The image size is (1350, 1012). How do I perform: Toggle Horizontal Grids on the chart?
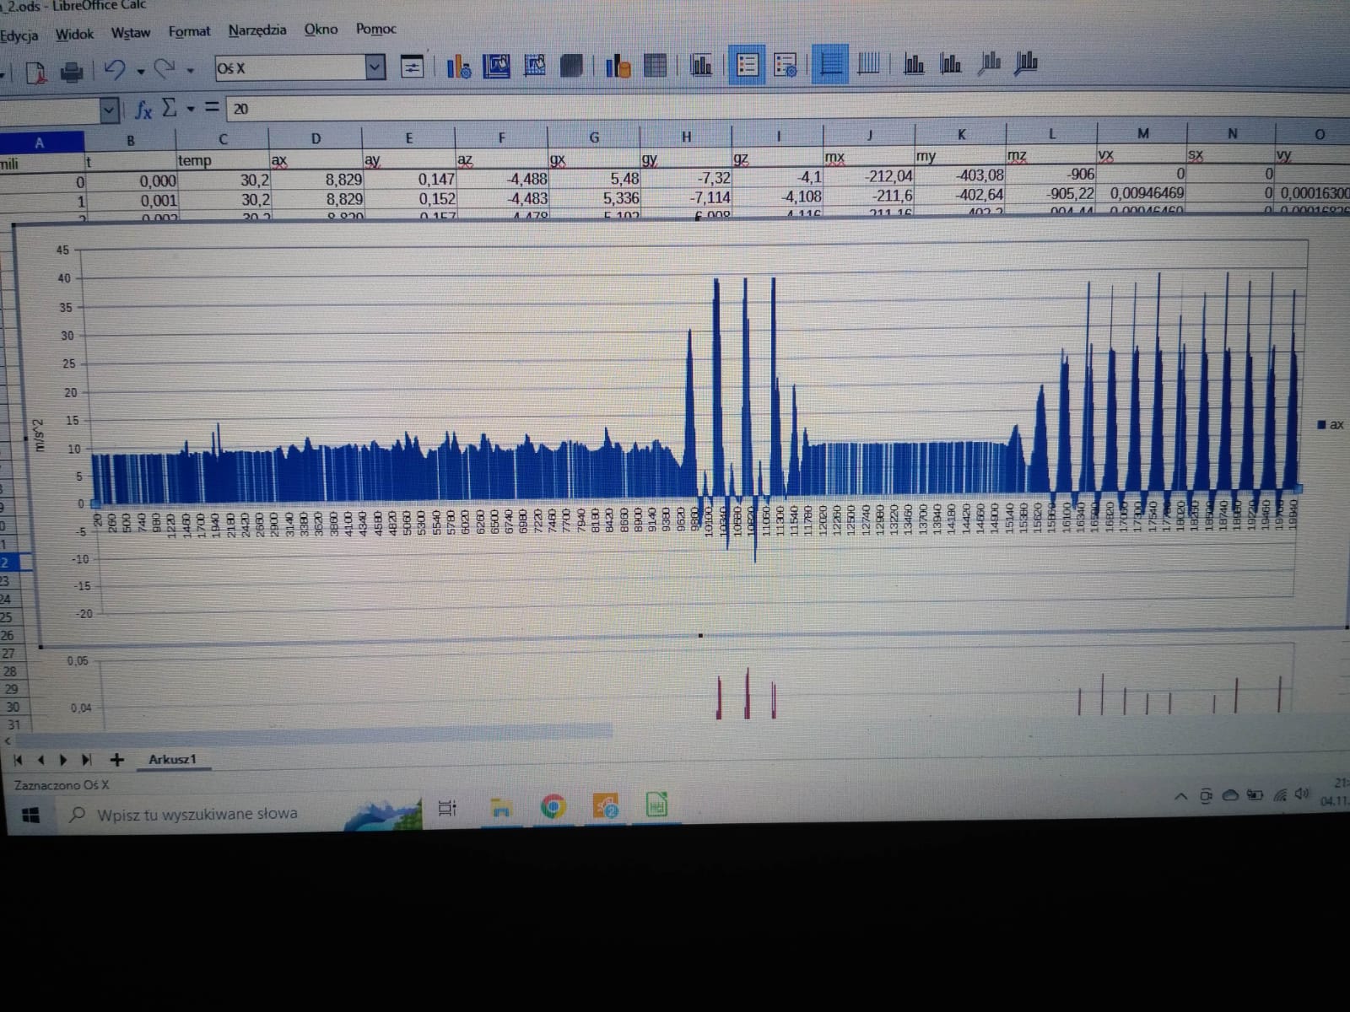coord(830,65)
